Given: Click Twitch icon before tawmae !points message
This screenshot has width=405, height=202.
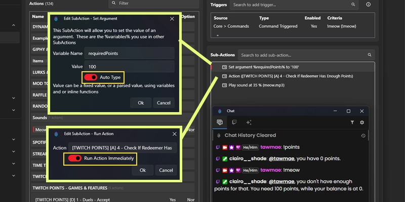Looking at the screenshot, I should click(218, 147).
